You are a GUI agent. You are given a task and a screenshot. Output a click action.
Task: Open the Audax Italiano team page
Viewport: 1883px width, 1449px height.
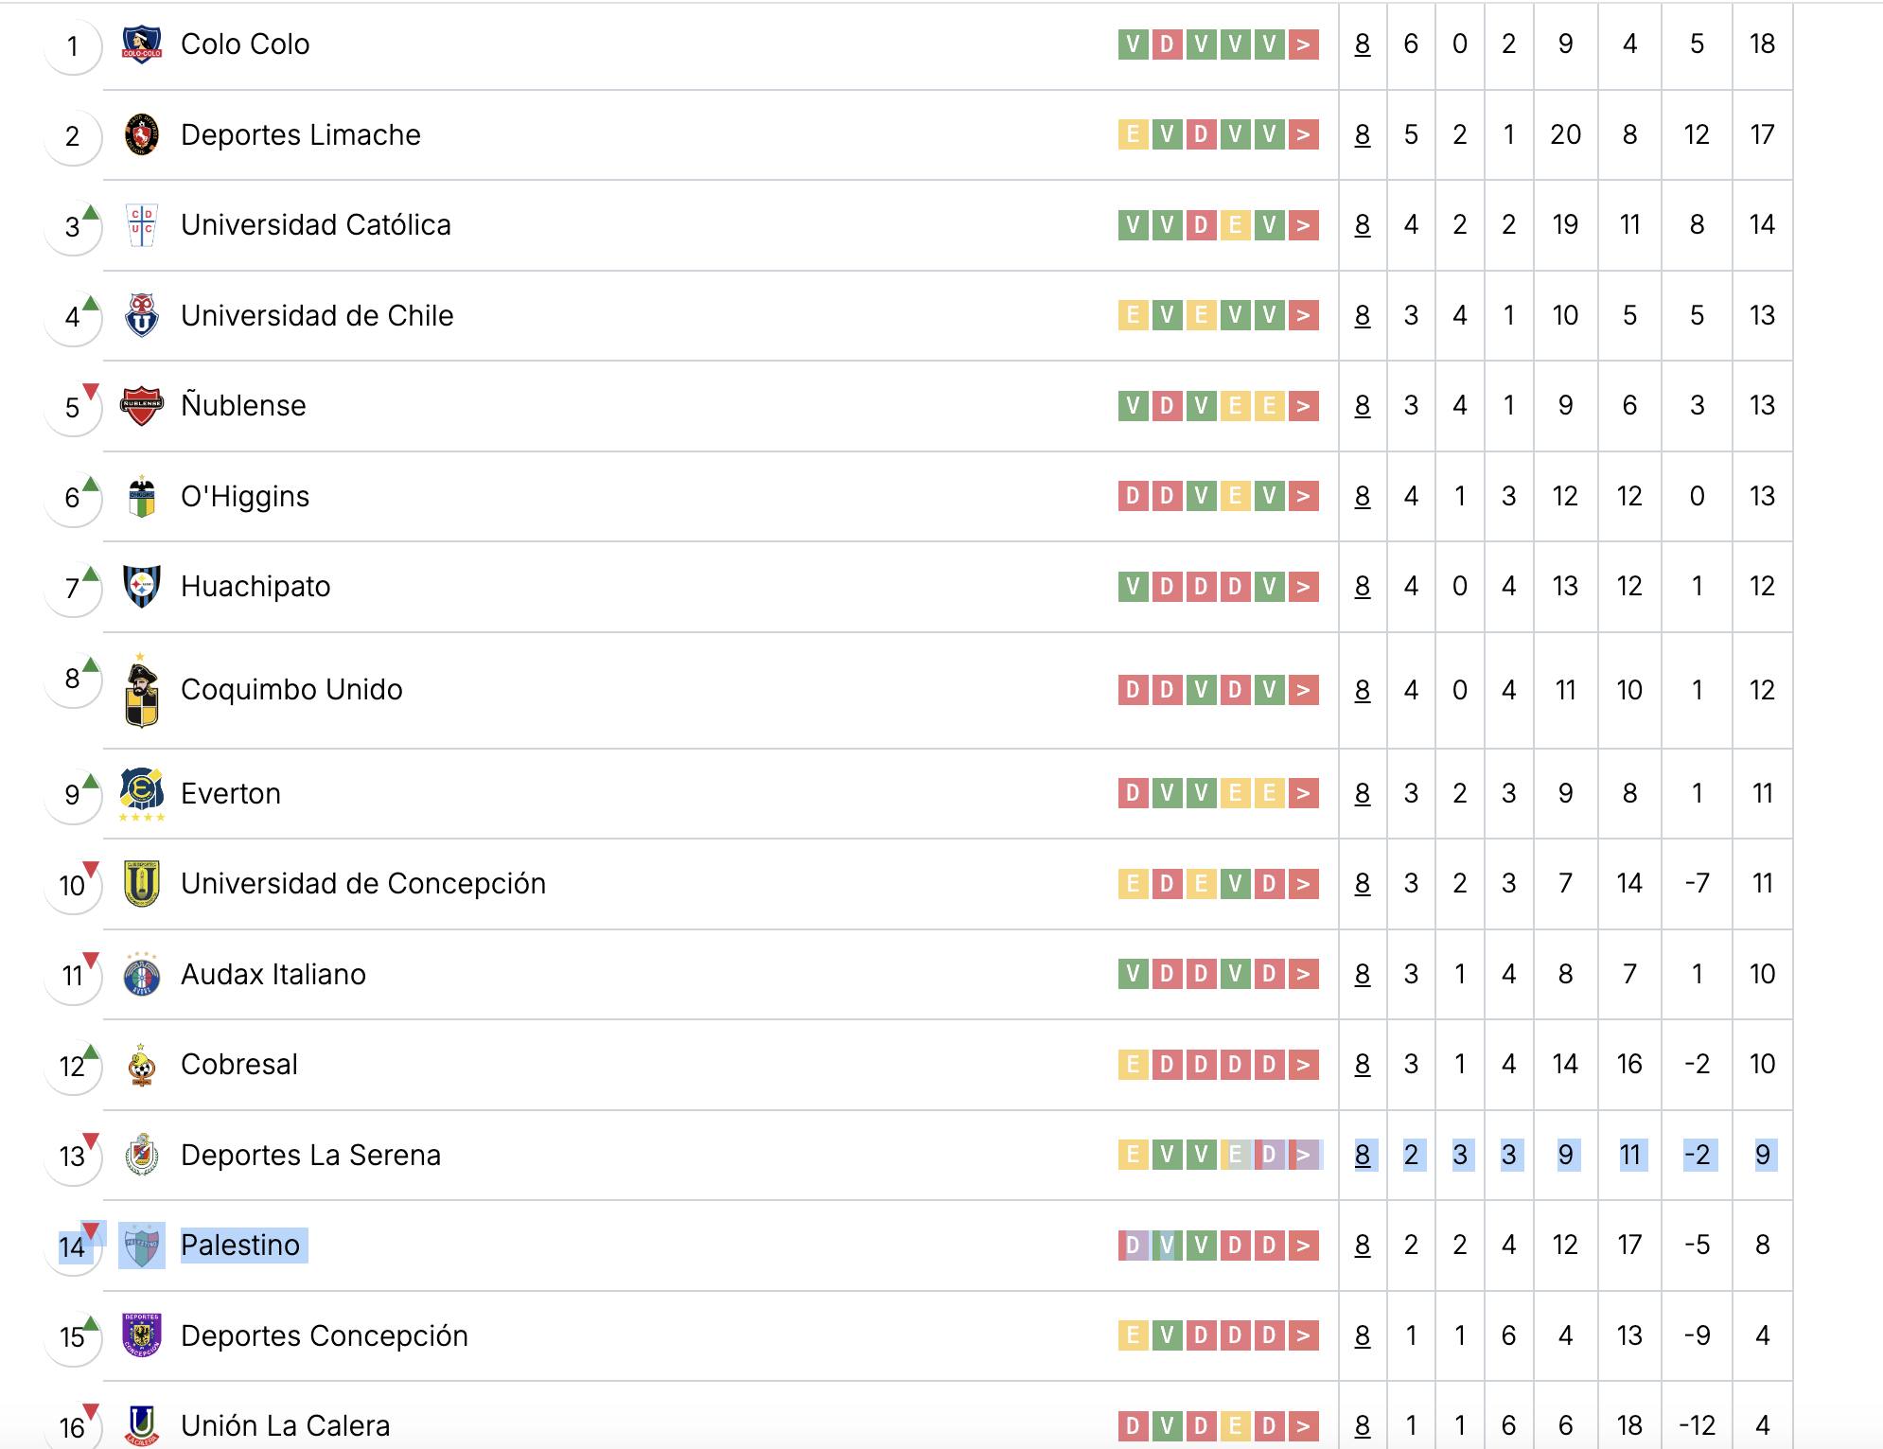(273, 974)
